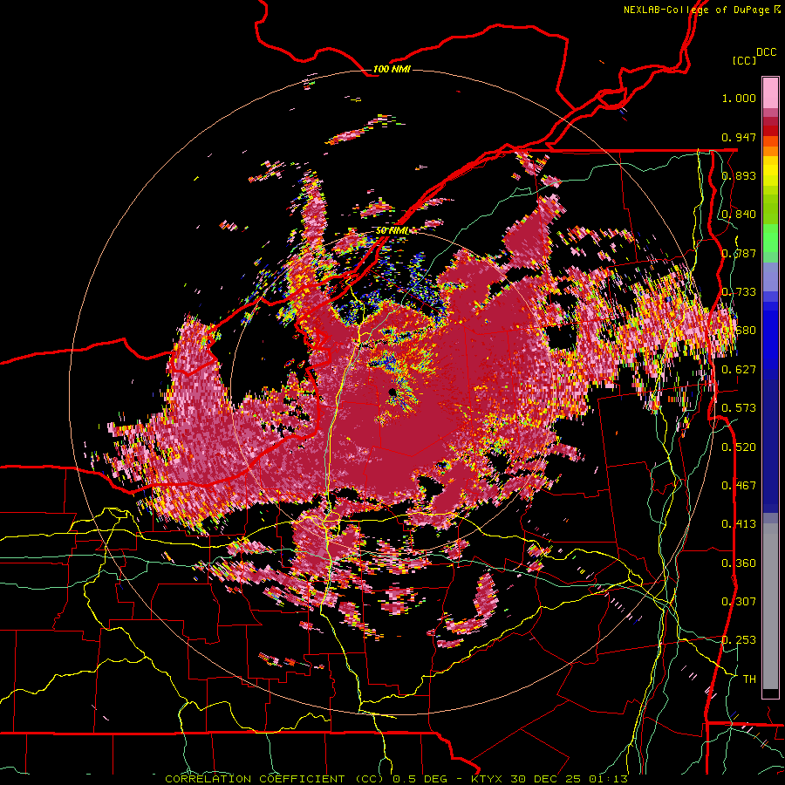Viewport: 785px width, 785px height.
Task: Select the 0.307 legend value
Action: (x=739, y=602)
